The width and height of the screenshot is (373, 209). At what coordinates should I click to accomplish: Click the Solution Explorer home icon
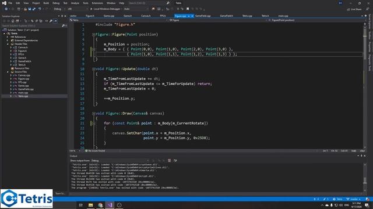[x=13, y=21]
